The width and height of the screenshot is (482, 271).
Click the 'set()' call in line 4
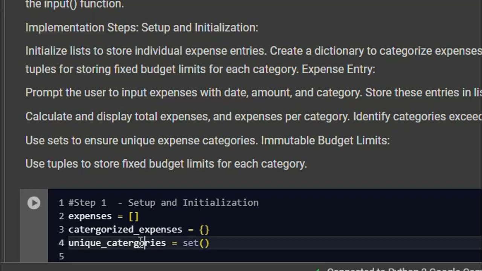click(196, 243)
